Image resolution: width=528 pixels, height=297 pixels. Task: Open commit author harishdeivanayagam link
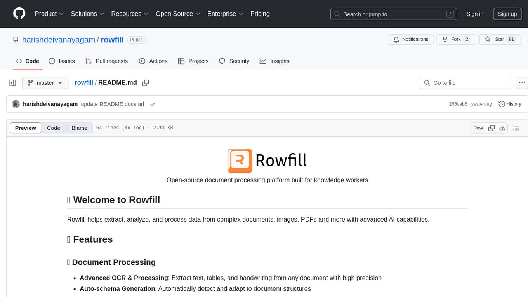click(50, 104)
